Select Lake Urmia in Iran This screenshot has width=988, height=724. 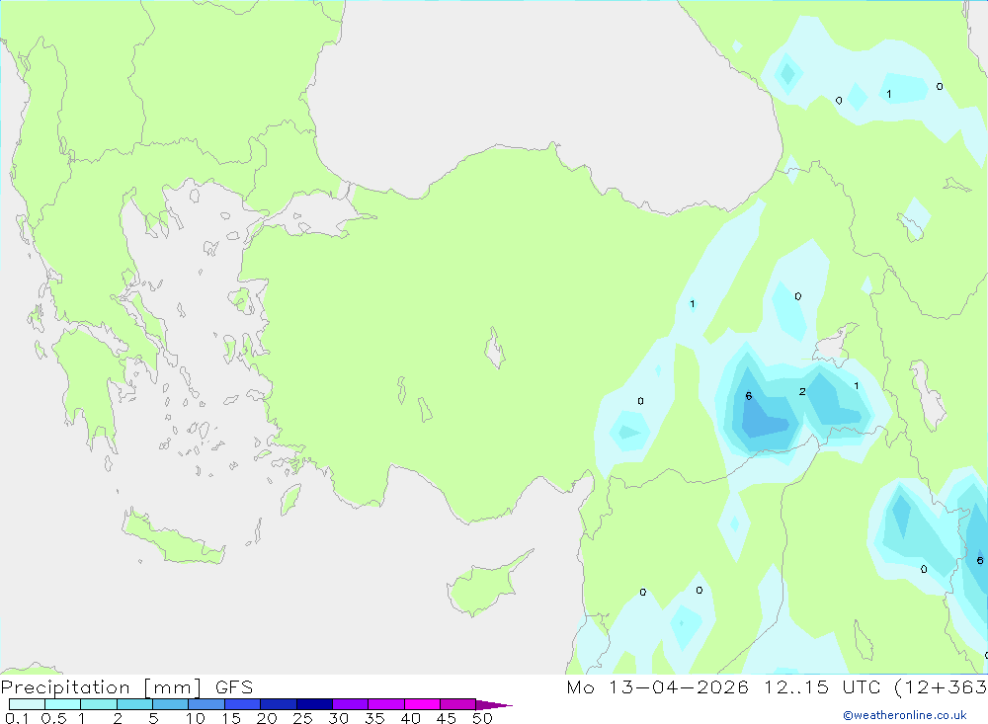point(928,395)
